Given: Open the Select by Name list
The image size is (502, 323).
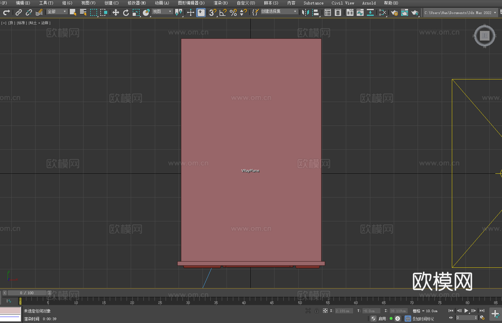Looking at the screenshot, I should pos(83,12).
